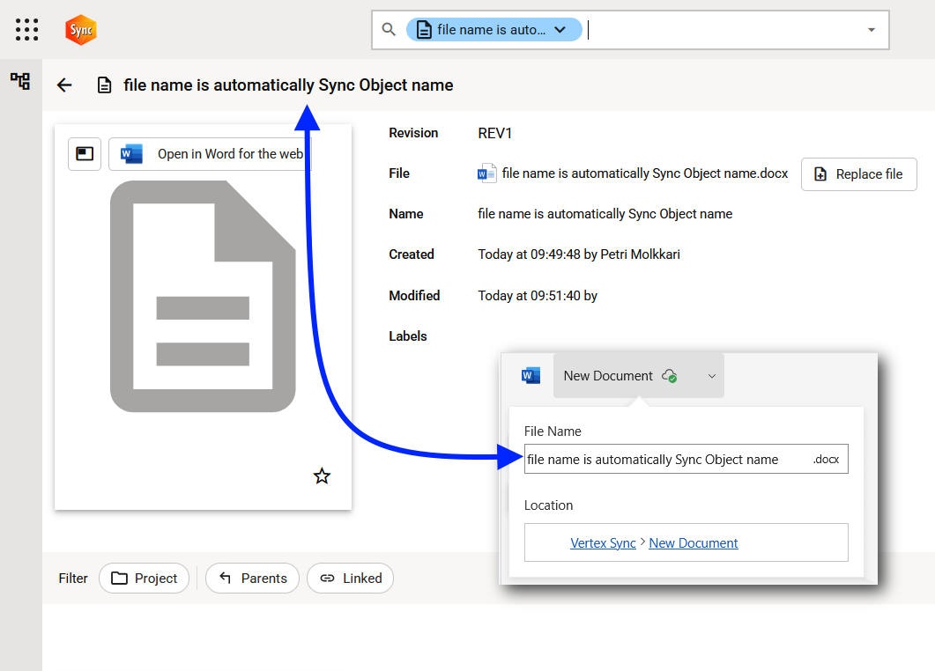This screenshot has width=935, height=671.
Task: Click the Word icon in the popup header
Action: click(x=531, y=376)
